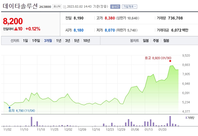The height and width of the screenshot is (136, 198).
Task: Click the 저가 value 8,070
Action: [x=110, y=30]
